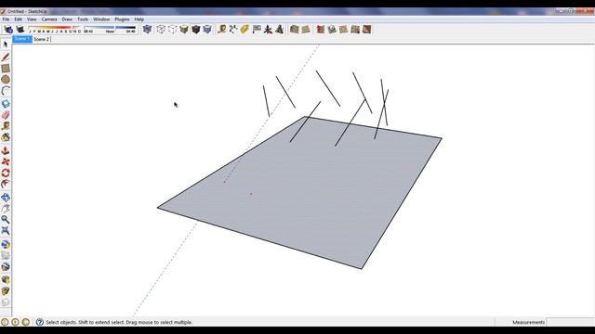Open the Help menu
The height and width of the screenshot is (334, 595).
point(139,19)
